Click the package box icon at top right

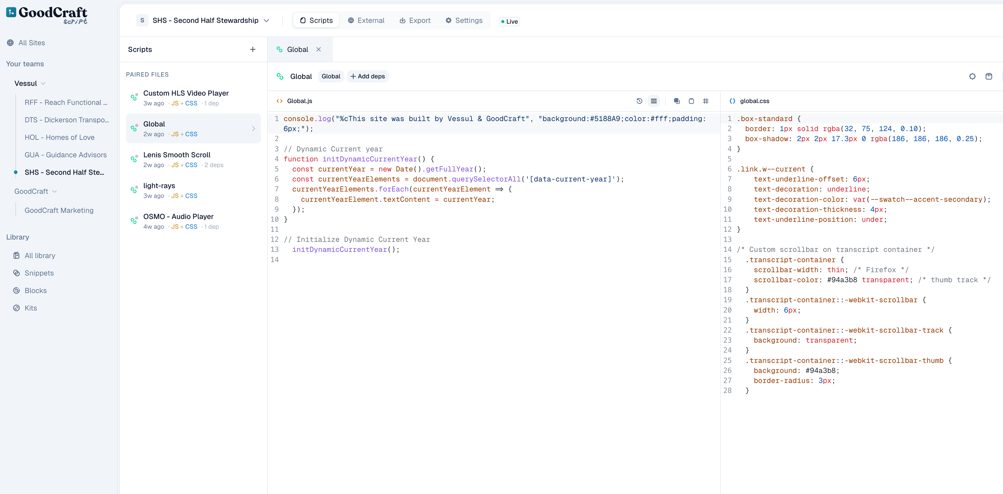[x=989, y=76]
